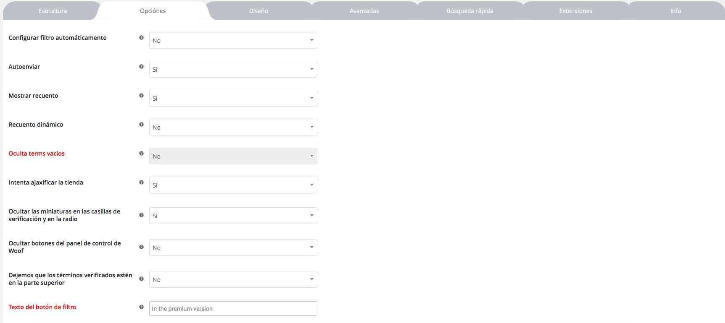Click help icon beside Recuento dinámico
Screen dimensions: 725x323
(141, 125)
